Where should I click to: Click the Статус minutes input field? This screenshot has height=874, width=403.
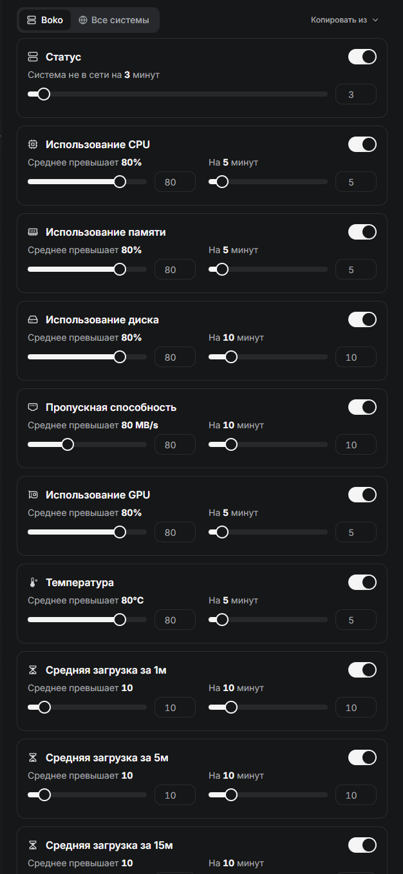355,94
